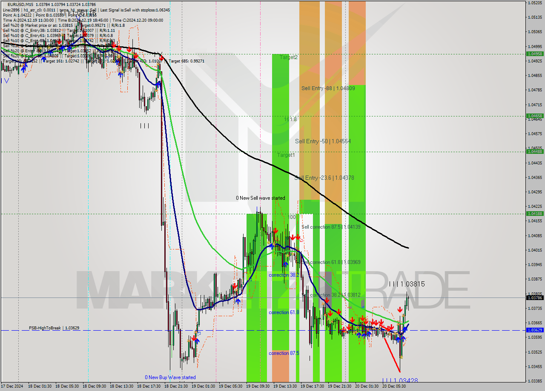Click the green 1.04958 price tag on axis
The height and width of the screenshot is (391, 545).
pos(535,54)
